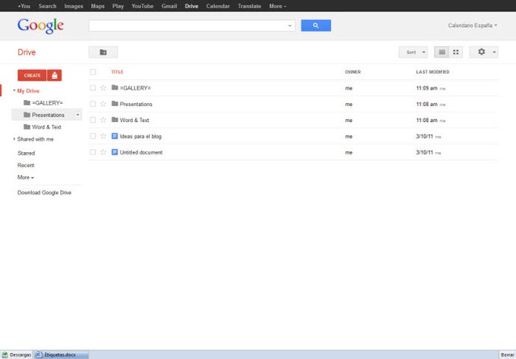516x359 pixels.
Task: Click the OWNER column header
Action: (352, 72)
